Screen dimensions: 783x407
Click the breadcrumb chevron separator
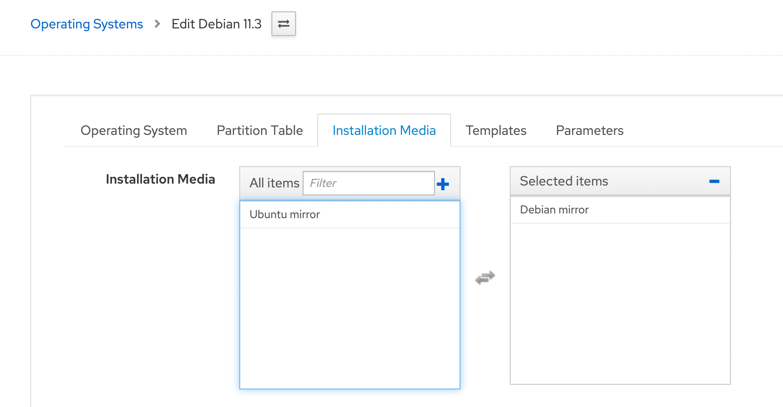click(157, 24)
